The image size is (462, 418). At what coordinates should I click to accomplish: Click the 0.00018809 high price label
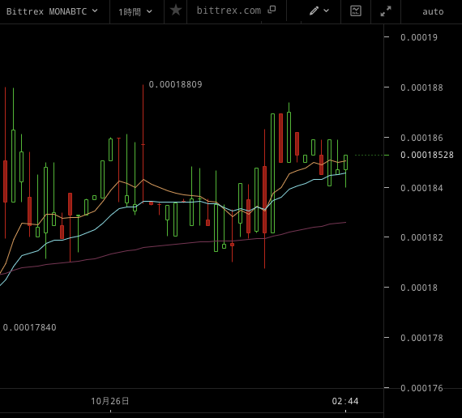(175, 84)
